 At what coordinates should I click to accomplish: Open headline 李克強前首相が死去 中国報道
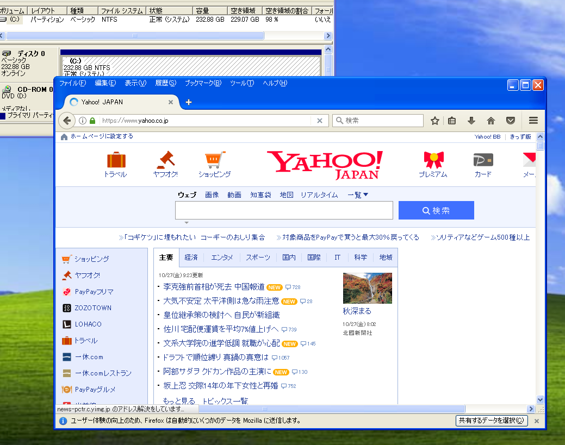[214, 287]
